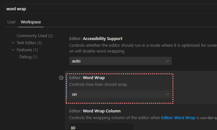The width and height of the screenshot is (217, 130).
Task: Click the settings search field containing 'word wrap'
Action: [x=111, y=9]
